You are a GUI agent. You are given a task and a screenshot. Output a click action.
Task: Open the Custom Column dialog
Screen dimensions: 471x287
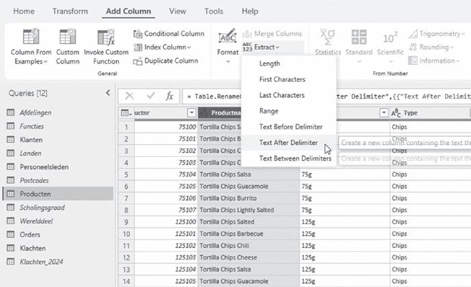tap(68, 38)
